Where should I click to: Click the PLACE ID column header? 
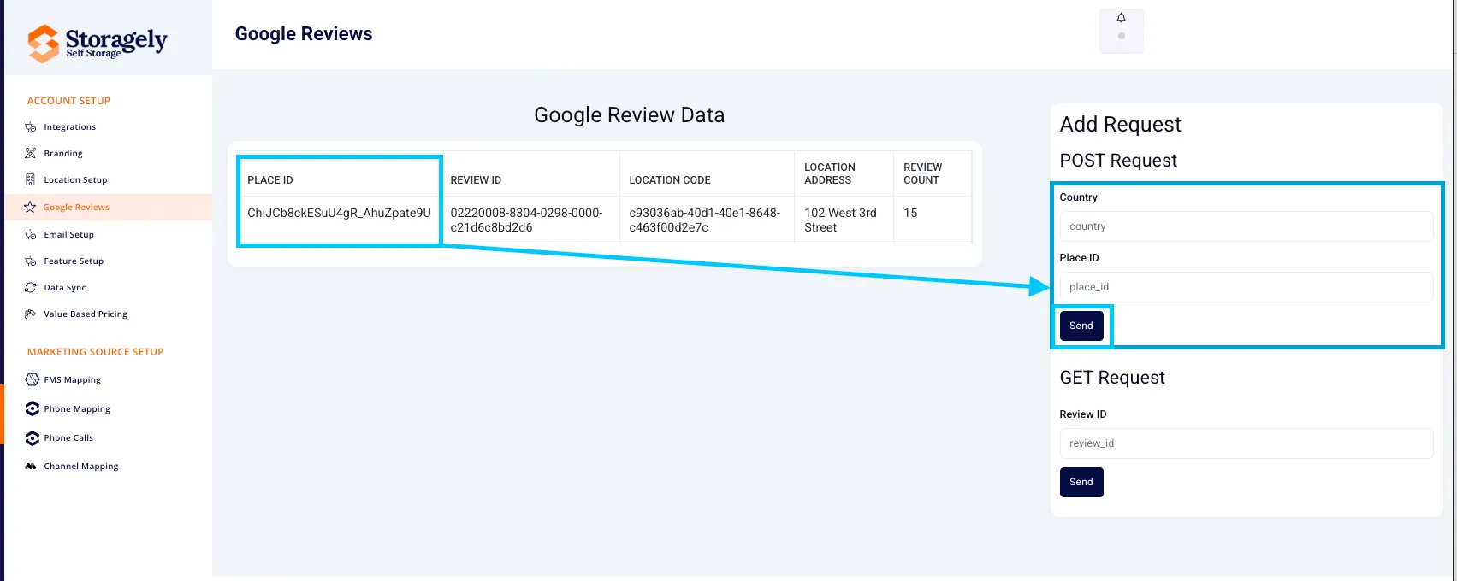click(270, 180)
